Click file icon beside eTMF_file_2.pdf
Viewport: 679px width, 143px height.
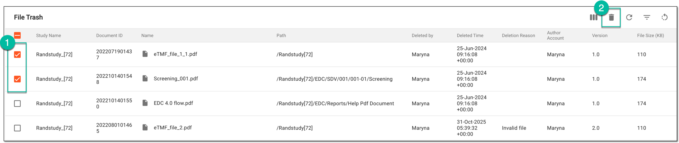point(145,127)
